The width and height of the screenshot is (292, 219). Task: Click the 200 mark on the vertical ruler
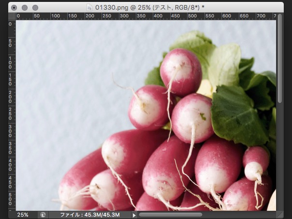[x=12, y=96]
